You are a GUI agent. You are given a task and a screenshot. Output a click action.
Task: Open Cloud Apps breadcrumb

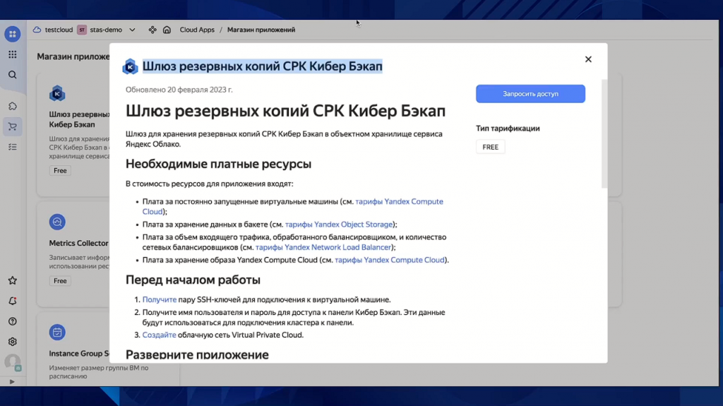pyautogui.click(x=197, y=30)
